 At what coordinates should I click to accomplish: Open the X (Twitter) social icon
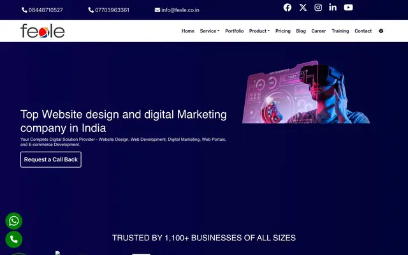tap(303, 8)
